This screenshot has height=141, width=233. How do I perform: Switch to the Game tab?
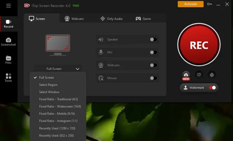coord(143,19)
